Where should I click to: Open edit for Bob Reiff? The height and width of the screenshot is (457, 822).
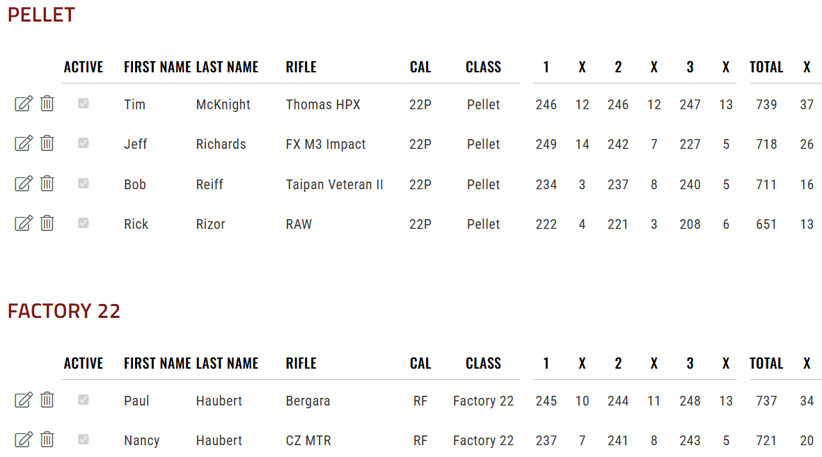pyautogui.click(x=24, y=184)
